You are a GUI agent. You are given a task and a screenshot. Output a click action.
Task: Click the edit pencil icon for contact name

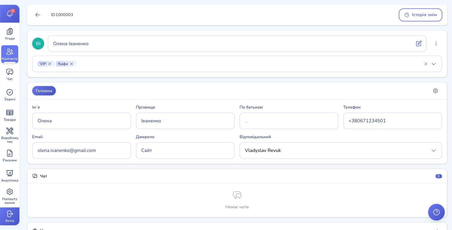click(x=419, y=44)
